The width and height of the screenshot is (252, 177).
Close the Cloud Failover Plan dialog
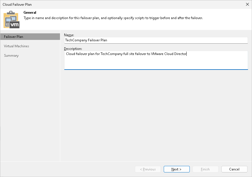tap(247, 4)
